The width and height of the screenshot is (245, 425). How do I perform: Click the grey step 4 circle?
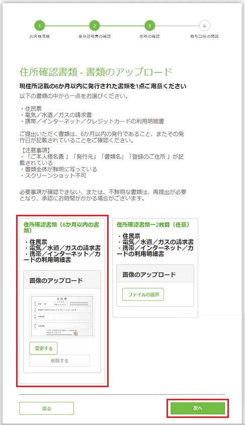[204, 26]
